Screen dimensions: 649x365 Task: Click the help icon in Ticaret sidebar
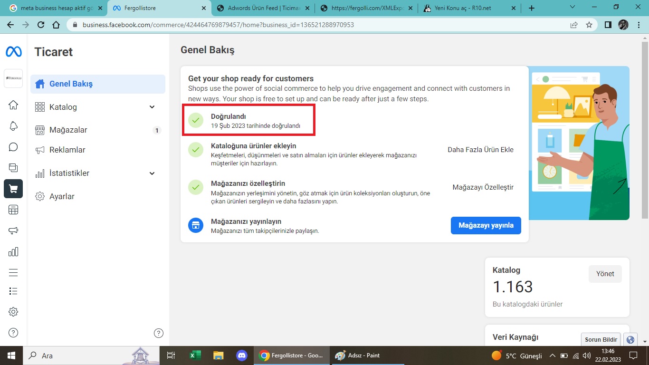pos(159,333)
